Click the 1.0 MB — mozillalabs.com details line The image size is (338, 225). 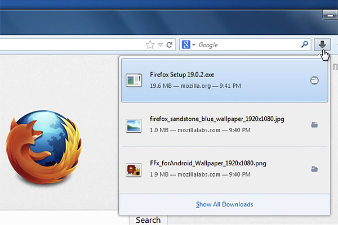tap(200, 130)
